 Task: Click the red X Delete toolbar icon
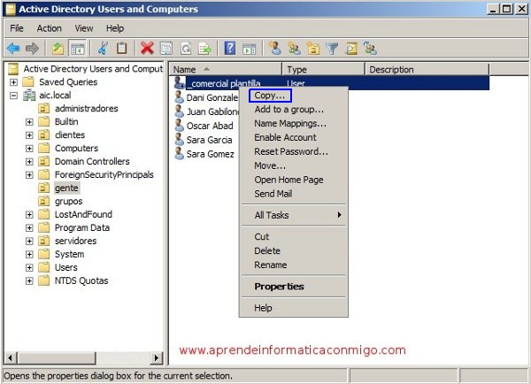147,49
